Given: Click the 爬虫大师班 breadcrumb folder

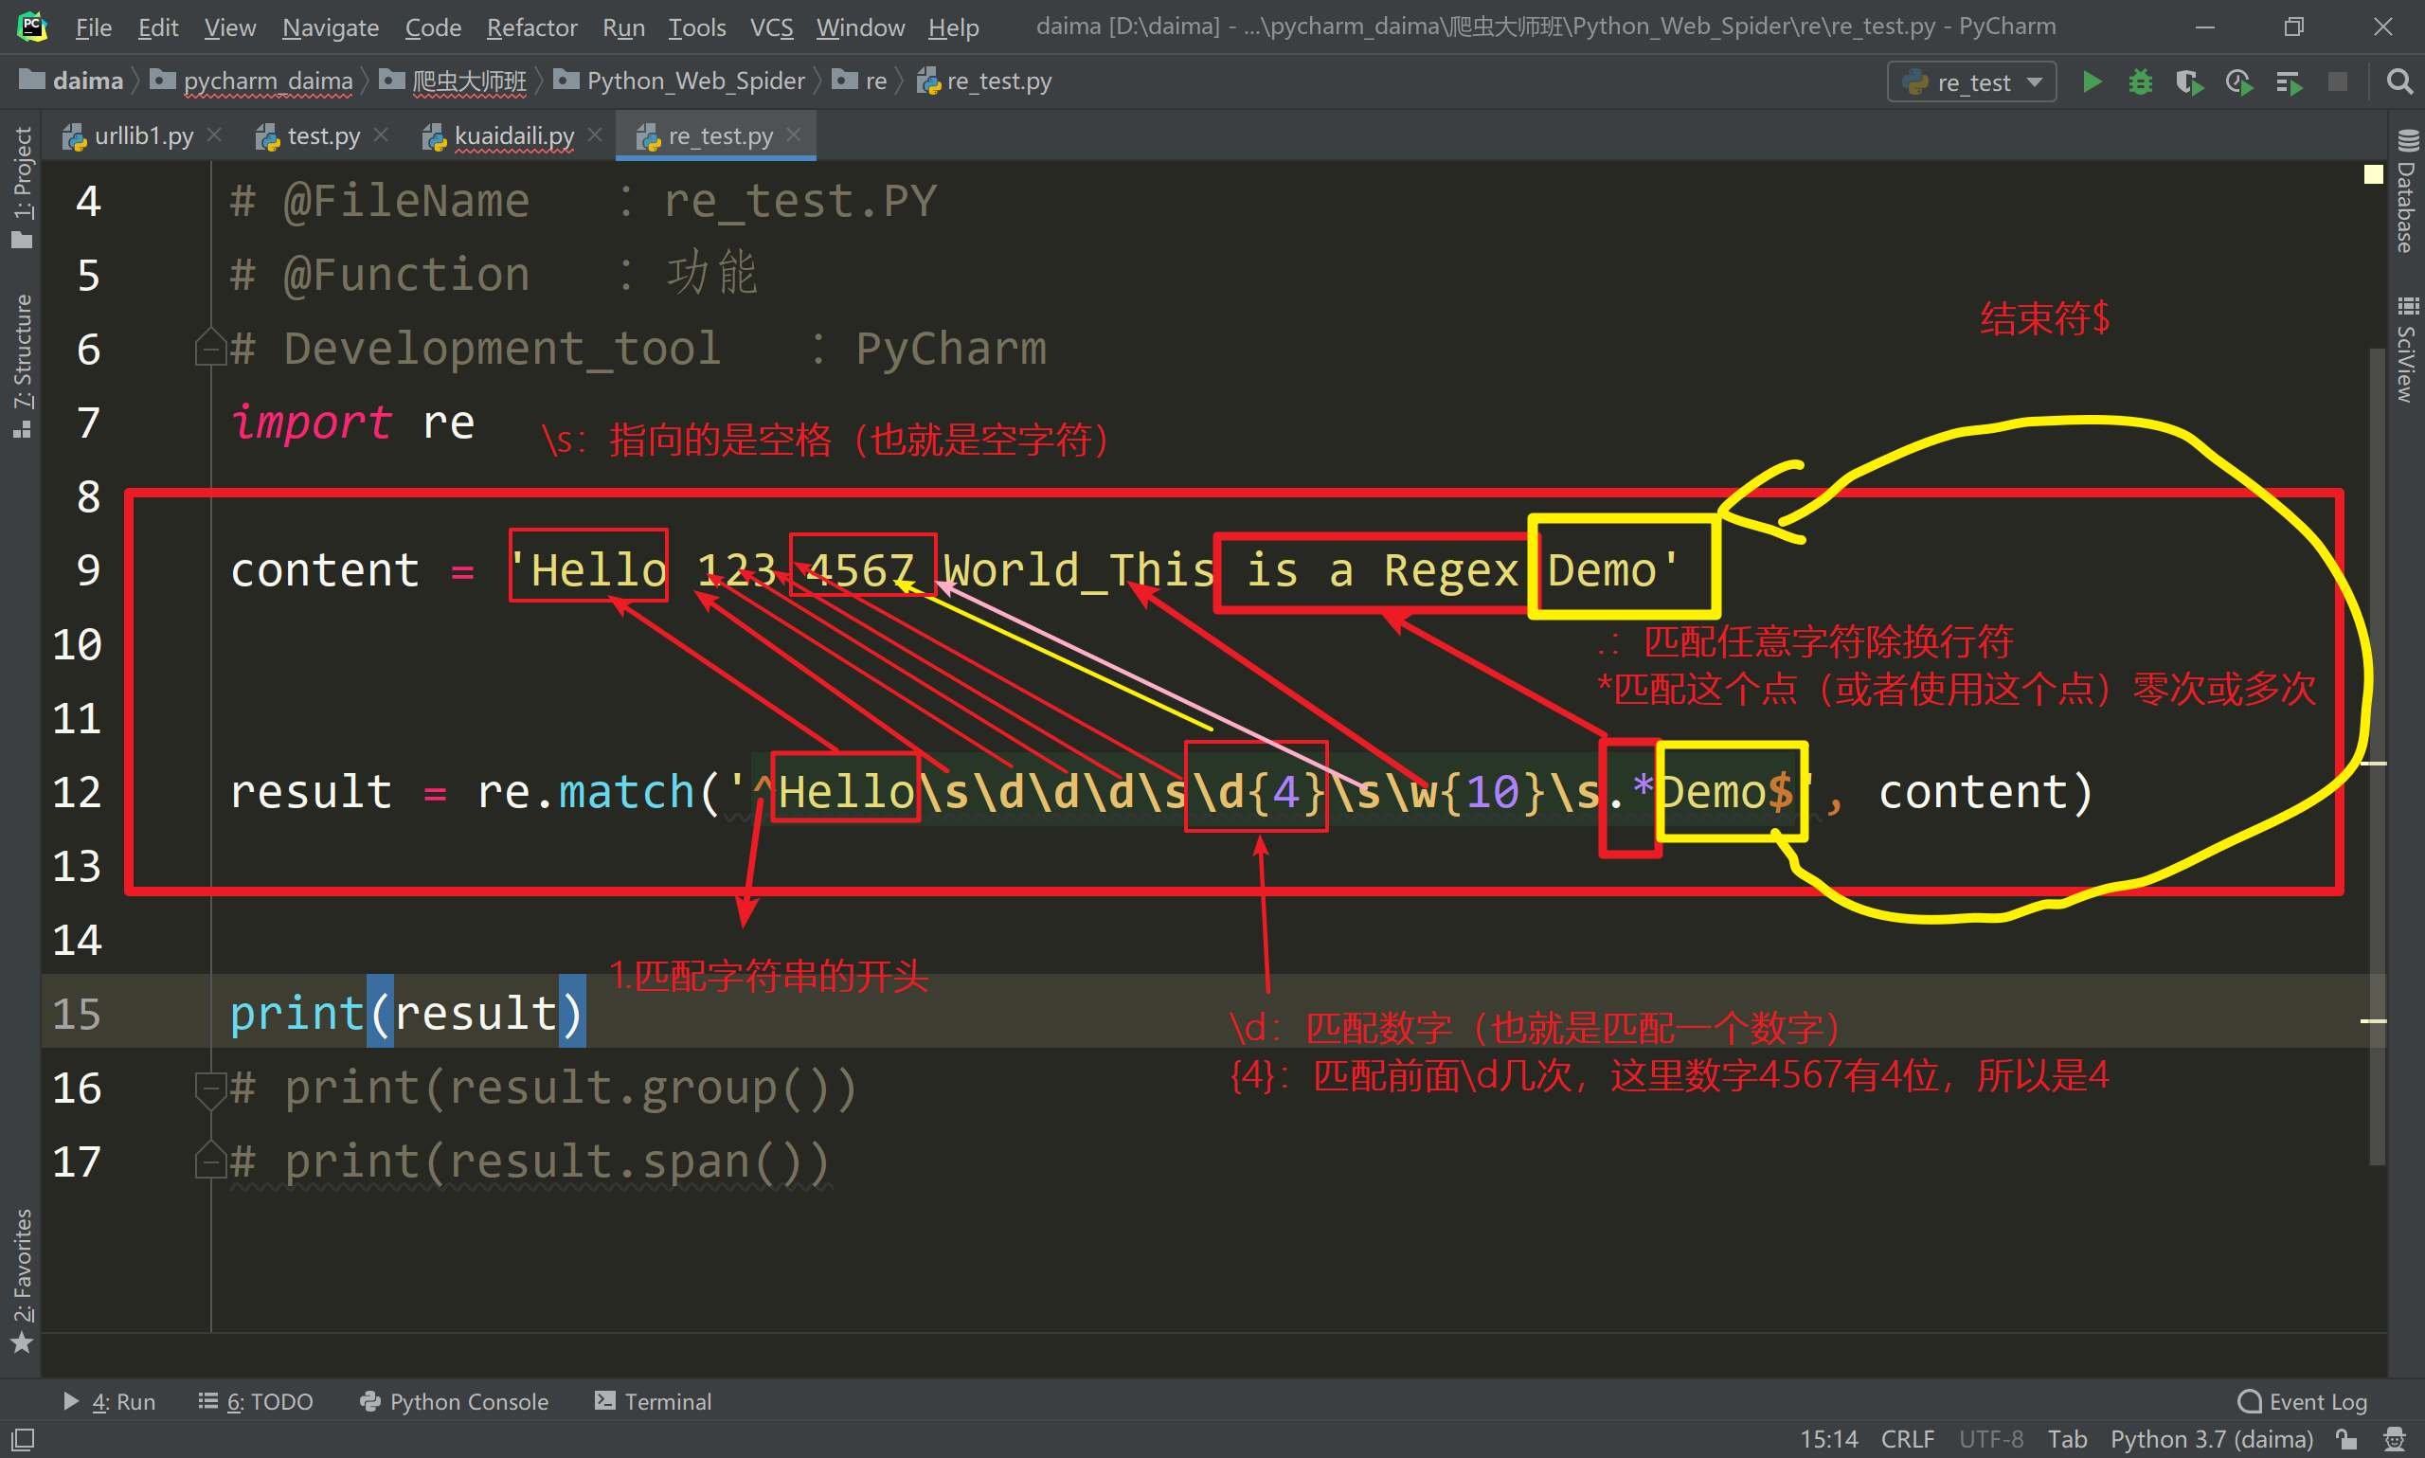Looking at the screenshot, I should [x=453, y=81].
